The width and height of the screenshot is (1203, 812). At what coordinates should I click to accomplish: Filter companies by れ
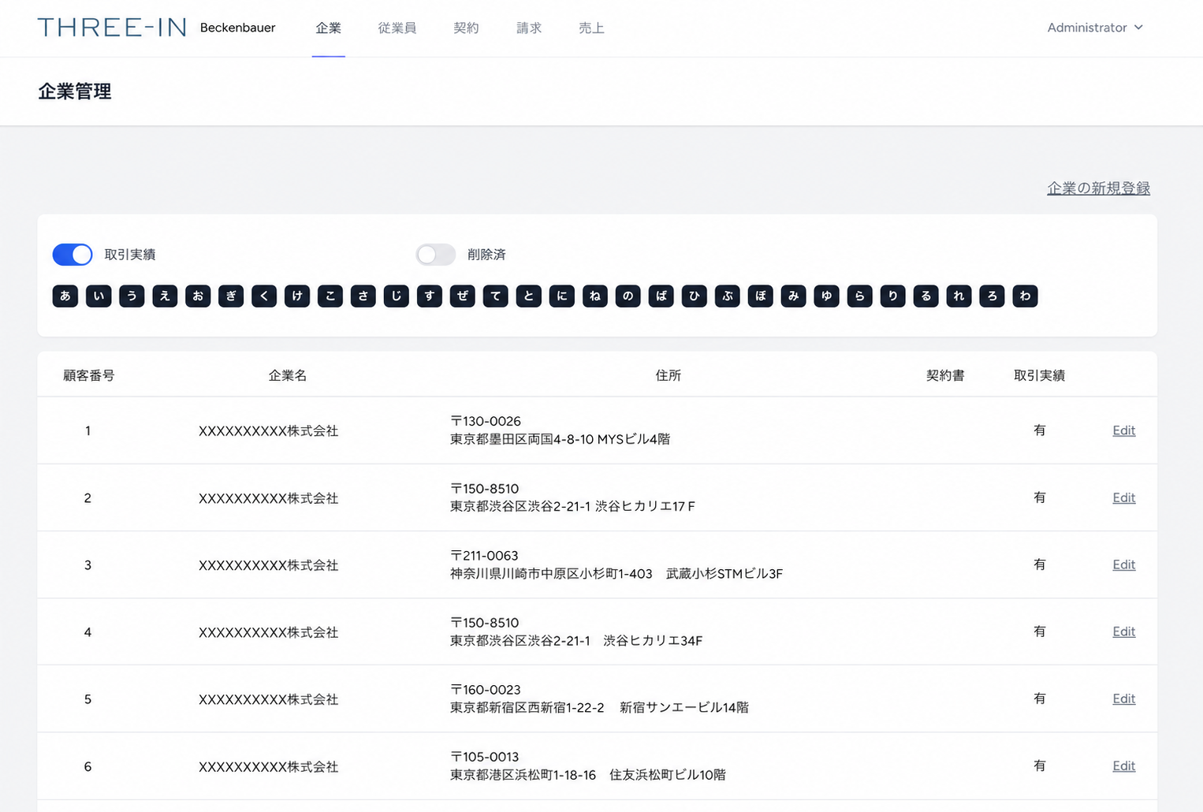click(959, 296)
